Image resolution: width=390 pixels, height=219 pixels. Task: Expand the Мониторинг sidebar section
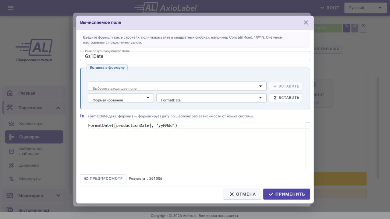(58, 196)
